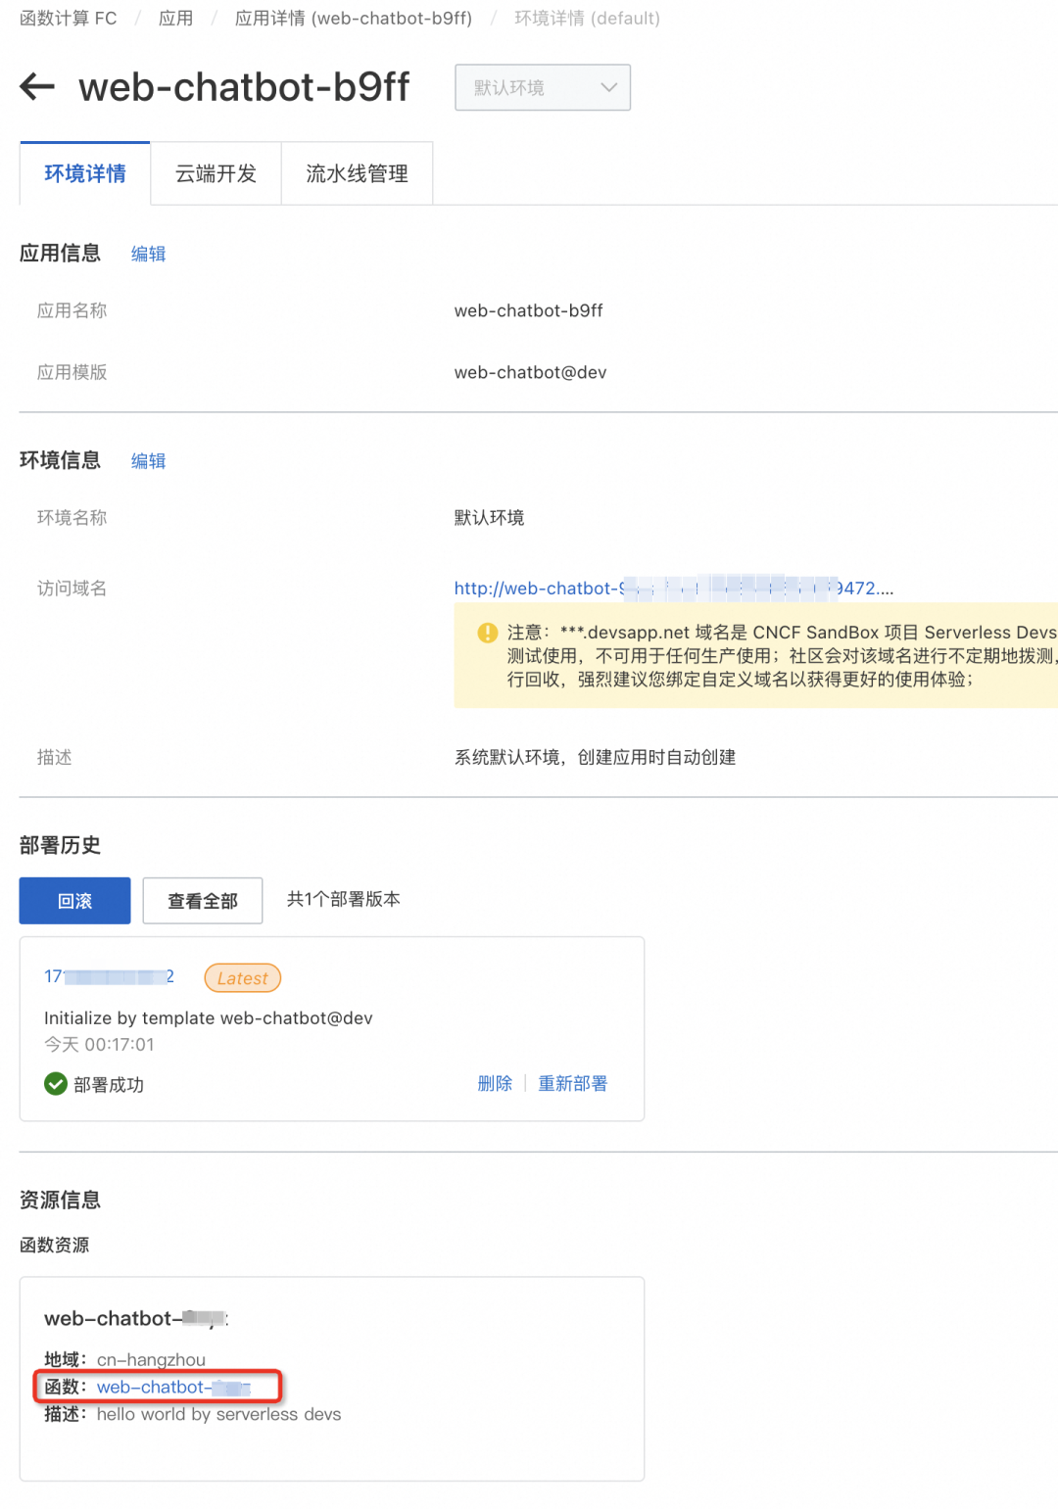Click the 应用详情 (web-chatbot-b9ff) breadcrumb
Viewport: 1058px width, 1509px height.
click(x=354, y=18)
